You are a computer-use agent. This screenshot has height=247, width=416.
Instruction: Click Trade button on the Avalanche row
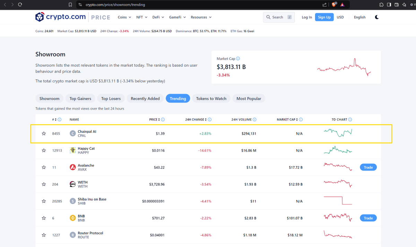[x=368, y=167]
